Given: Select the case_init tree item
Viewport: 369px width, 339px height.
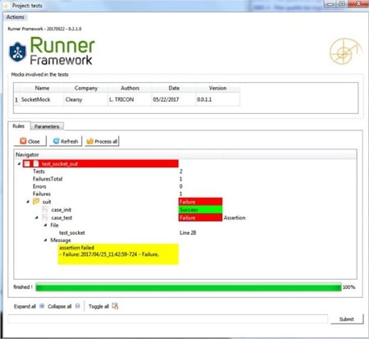Looking at the screenshot, I should (x=61, y=210).
